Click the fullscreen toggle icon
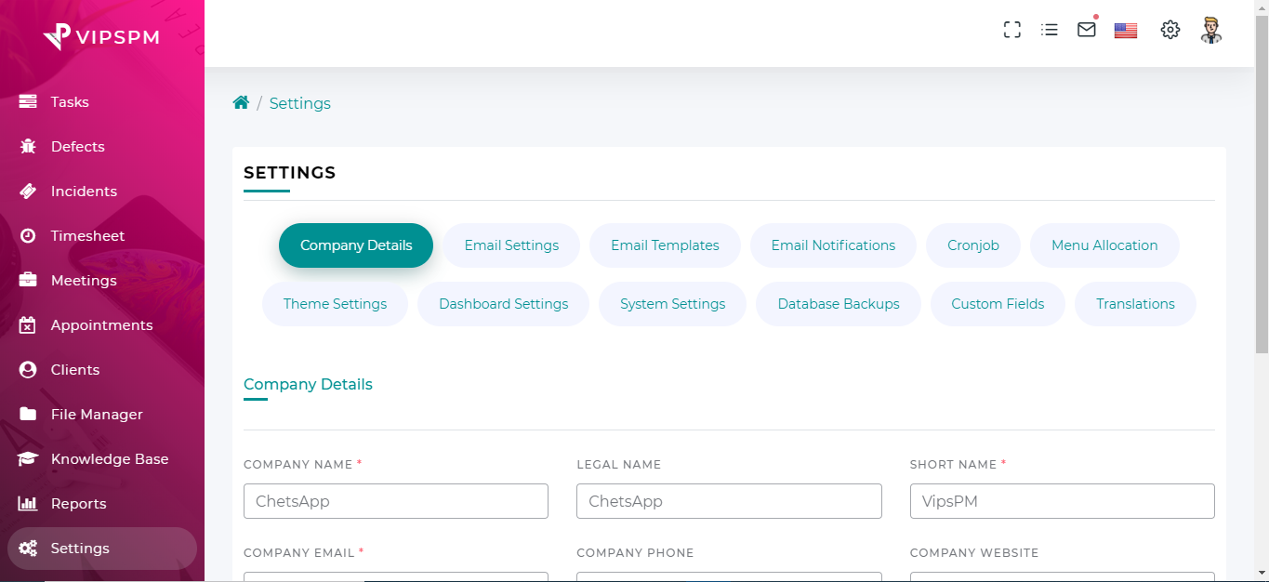The width and height of the screenshot is (1269, 582). 1012,30
